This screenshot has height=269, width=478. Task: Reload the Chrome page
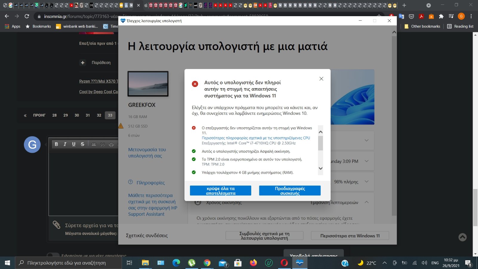pyautogui.click(x=27, y=16)
